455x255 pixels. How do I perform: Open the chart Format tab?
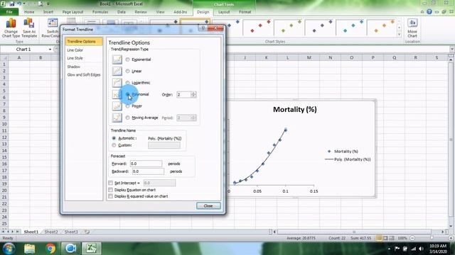tap(245, 12)
